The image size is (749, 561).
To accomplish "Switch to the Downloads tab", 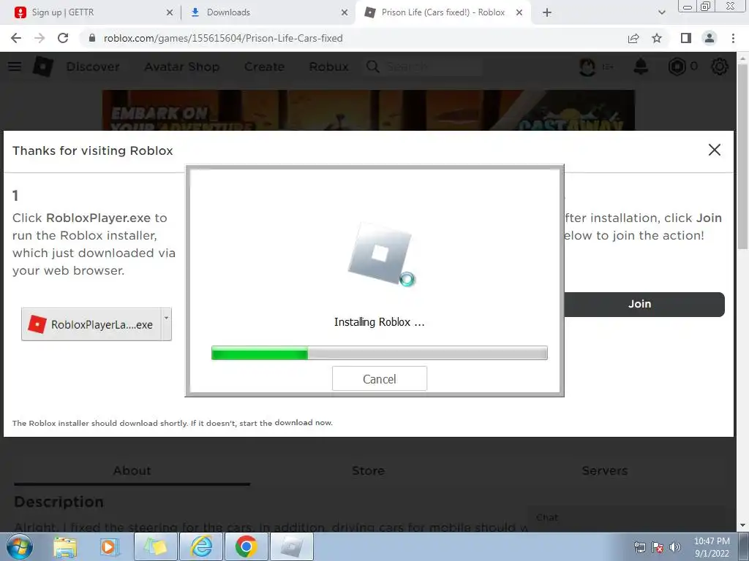I will coord(268,12).
